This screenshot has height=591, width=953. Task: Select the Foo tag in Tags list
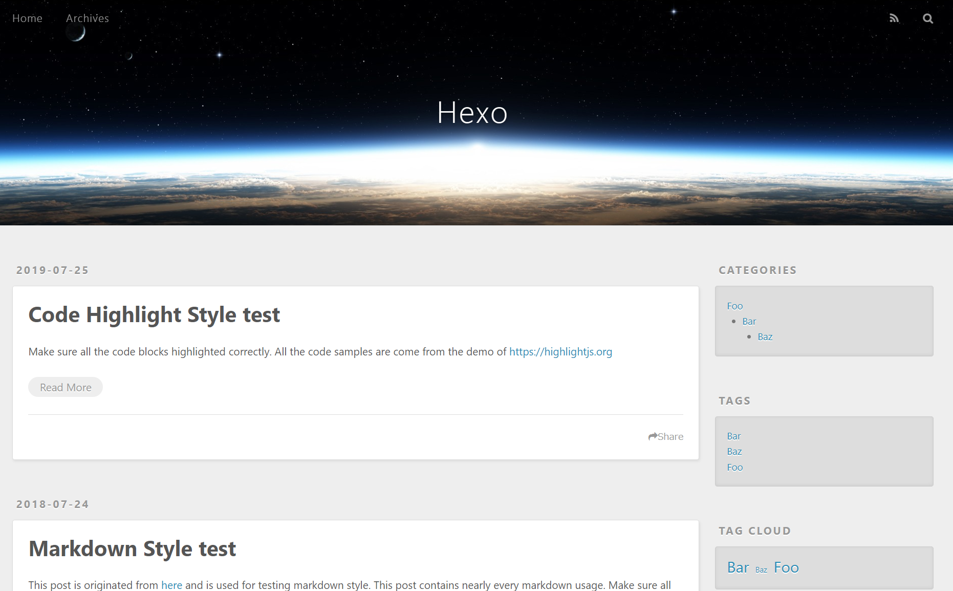pyautogui.click(x=735, y=468)
